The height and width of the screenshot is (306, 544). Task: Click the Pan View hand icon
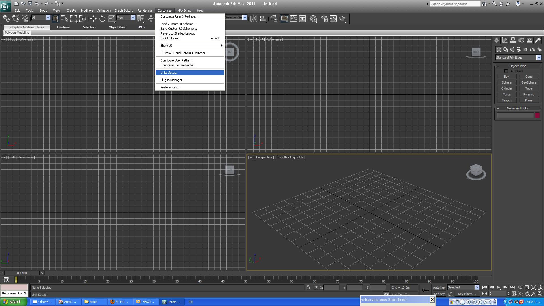coord(527,294)
